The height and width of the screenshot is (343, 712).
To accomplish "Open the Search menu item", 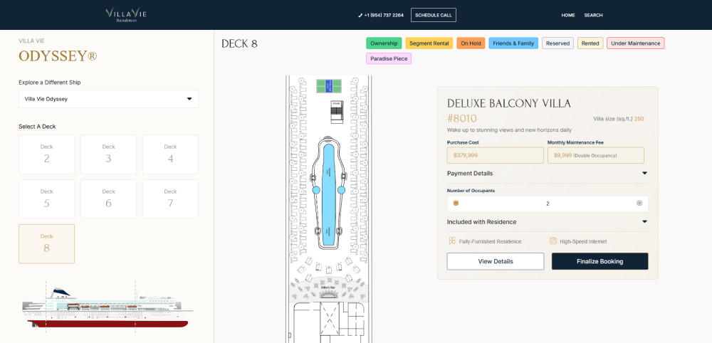I will tap(593, 16).
